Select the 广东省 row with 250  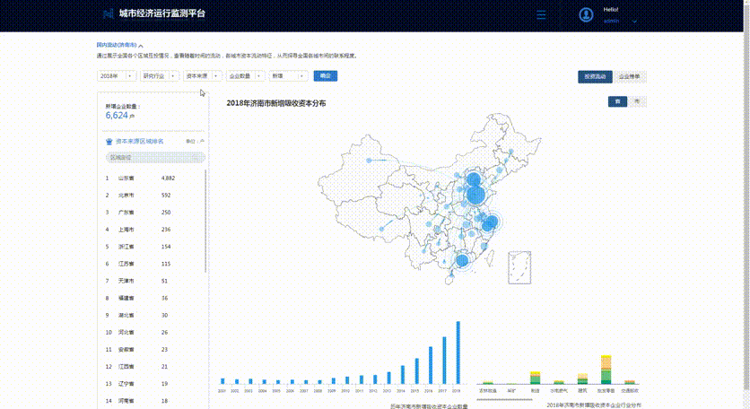153,213
